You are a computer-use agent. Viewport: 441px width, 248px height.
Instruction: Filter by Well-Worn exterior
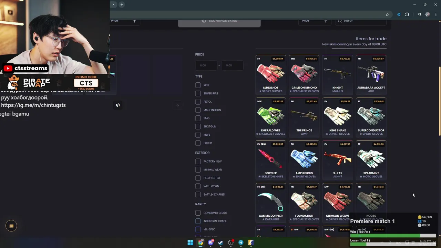pos(198,186)
